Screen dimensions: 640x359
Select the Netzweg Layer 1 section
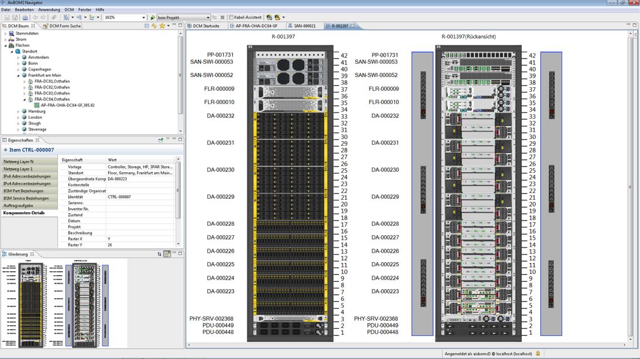29,169
